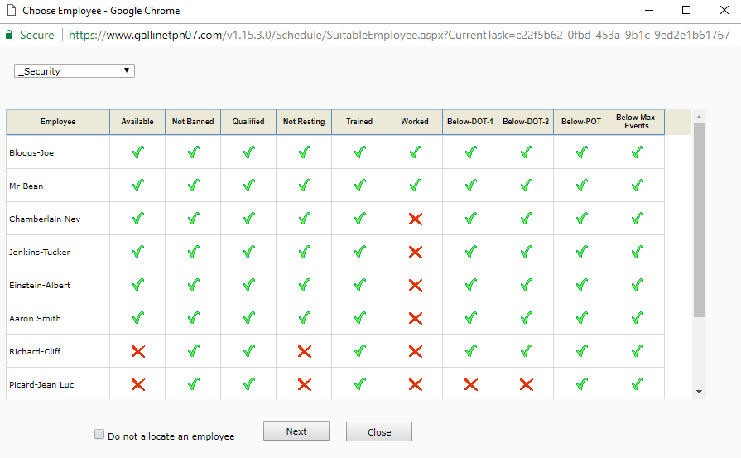Click Picard-Jean Luc's red X under Below-DOT-2
This screenshot has height=458, width=741.
tap(526, 384)
